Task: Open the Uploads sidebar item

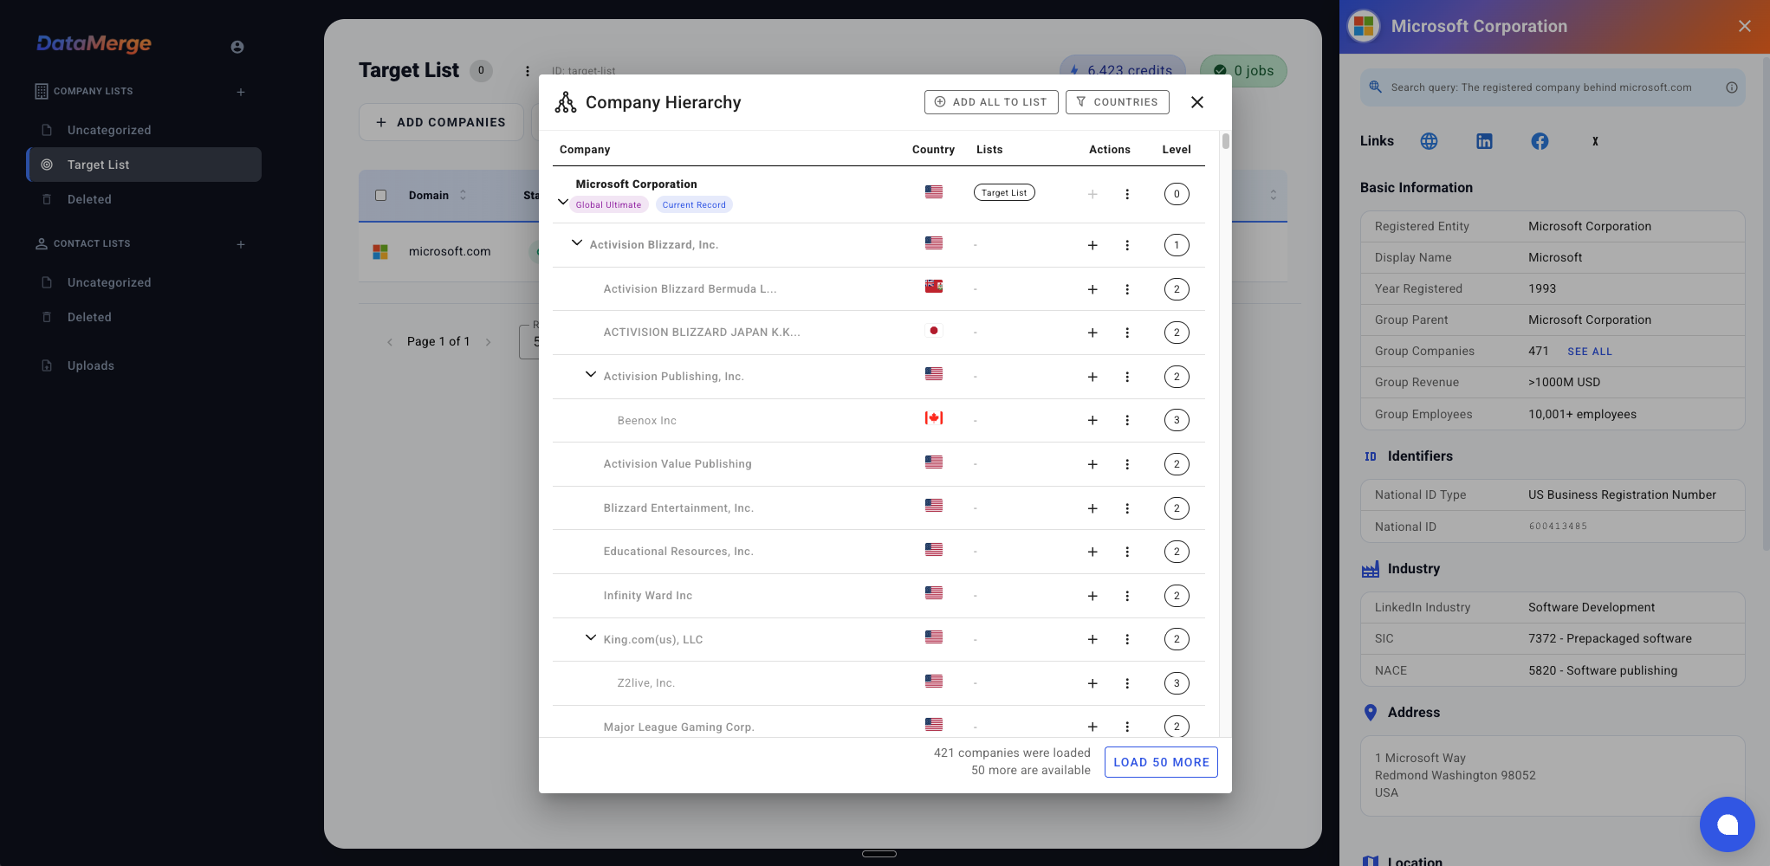Action: tap(91, 365)
